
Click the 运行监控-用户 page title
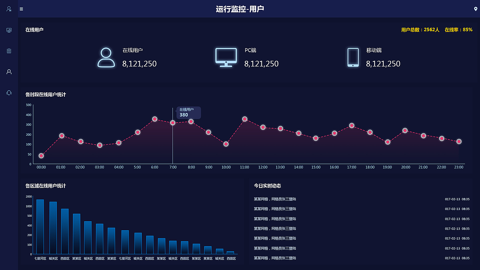tap(240, 9)
